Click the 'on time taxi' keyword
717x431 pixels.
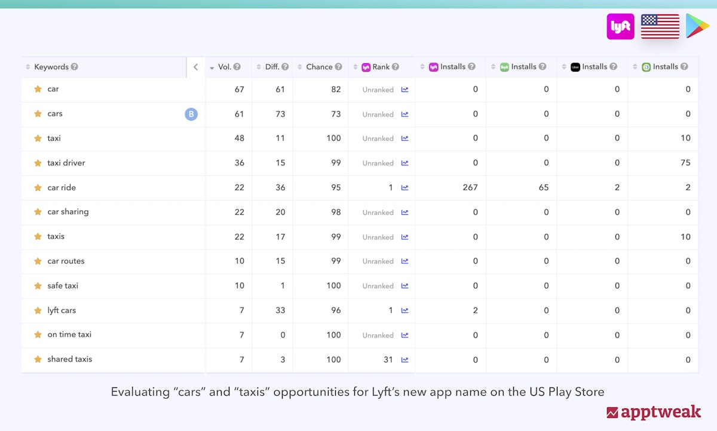pos(69,335)
